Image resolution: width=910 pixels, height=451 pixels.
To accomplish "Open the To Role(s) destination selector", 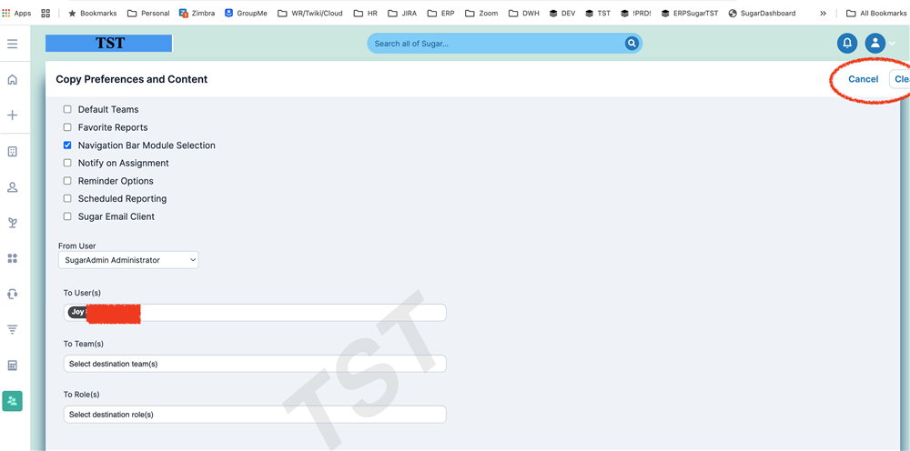I will (x=255, y=415).
